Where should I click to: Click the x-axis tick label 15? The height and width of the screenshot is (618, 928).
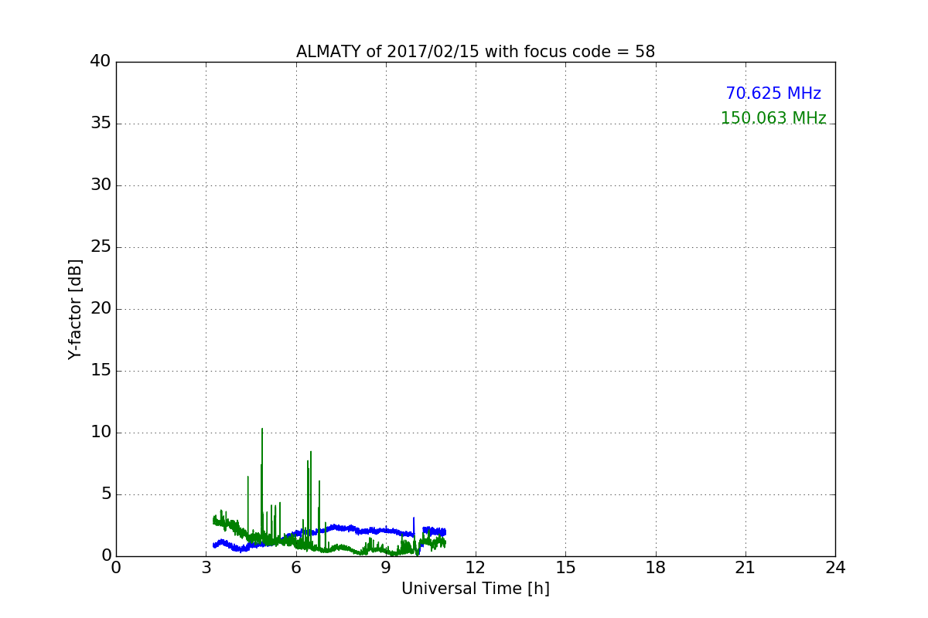click(565, 567)
